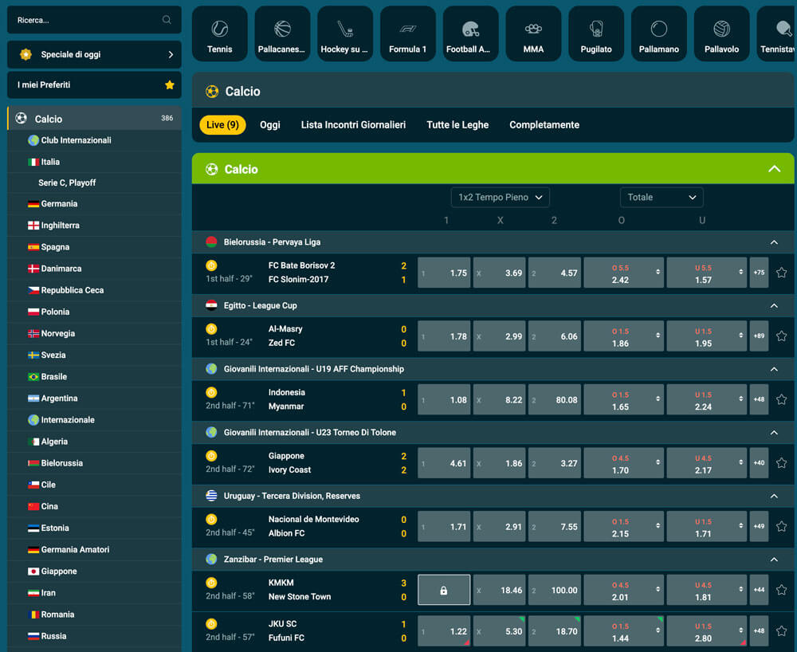
Task: Open the 1x2 Tempo Pieno dropdown
Action: [501, 197]
